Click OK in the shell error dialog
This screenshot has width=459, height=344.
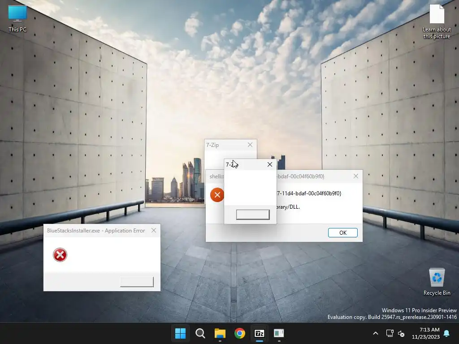click(343, 232)
